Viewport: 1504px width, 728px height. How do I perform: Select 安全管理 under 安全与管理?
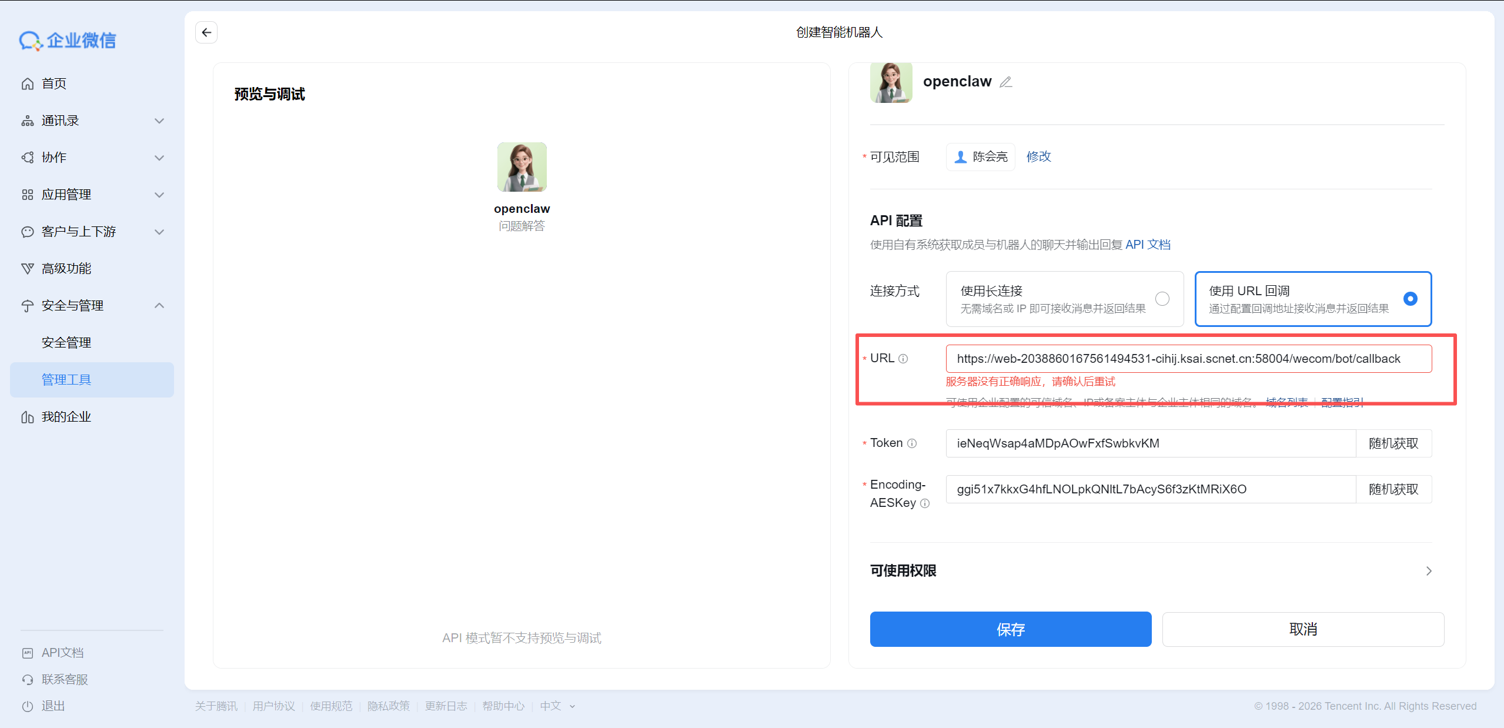(66, 342)
